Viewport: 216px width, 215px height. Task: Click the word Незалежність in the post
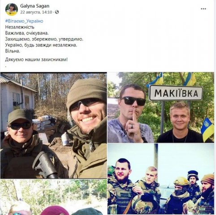tap(20, 27)
